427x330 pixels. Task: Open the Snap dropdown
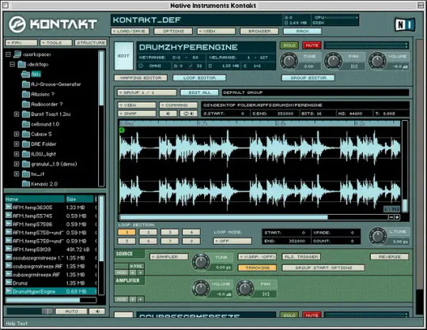click(137, 114)
